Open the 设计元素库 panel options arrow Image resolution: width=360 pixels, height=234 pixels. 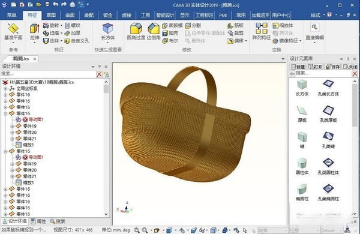pyautogui.click(x=341, y=59)
